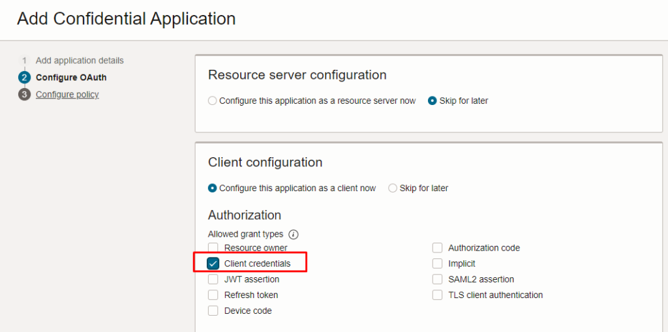Select the Configure OAuth step label
Image resolution: width=668 pixels, height=332 pixels.
(x=71, y=78)
